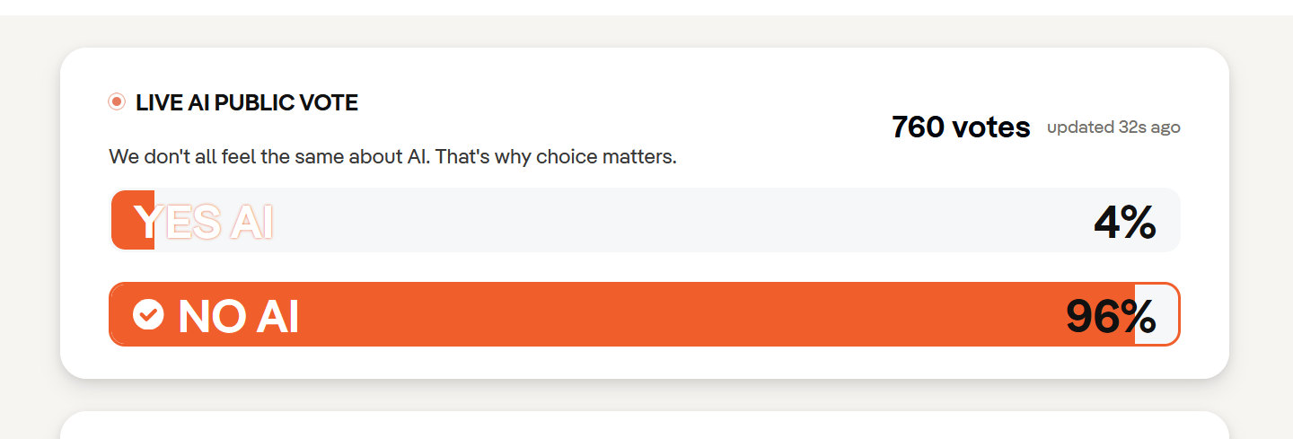The image size is (1293, 439).
Task: Click the card partially visible below the poll
Action: [x=644, y=426]
